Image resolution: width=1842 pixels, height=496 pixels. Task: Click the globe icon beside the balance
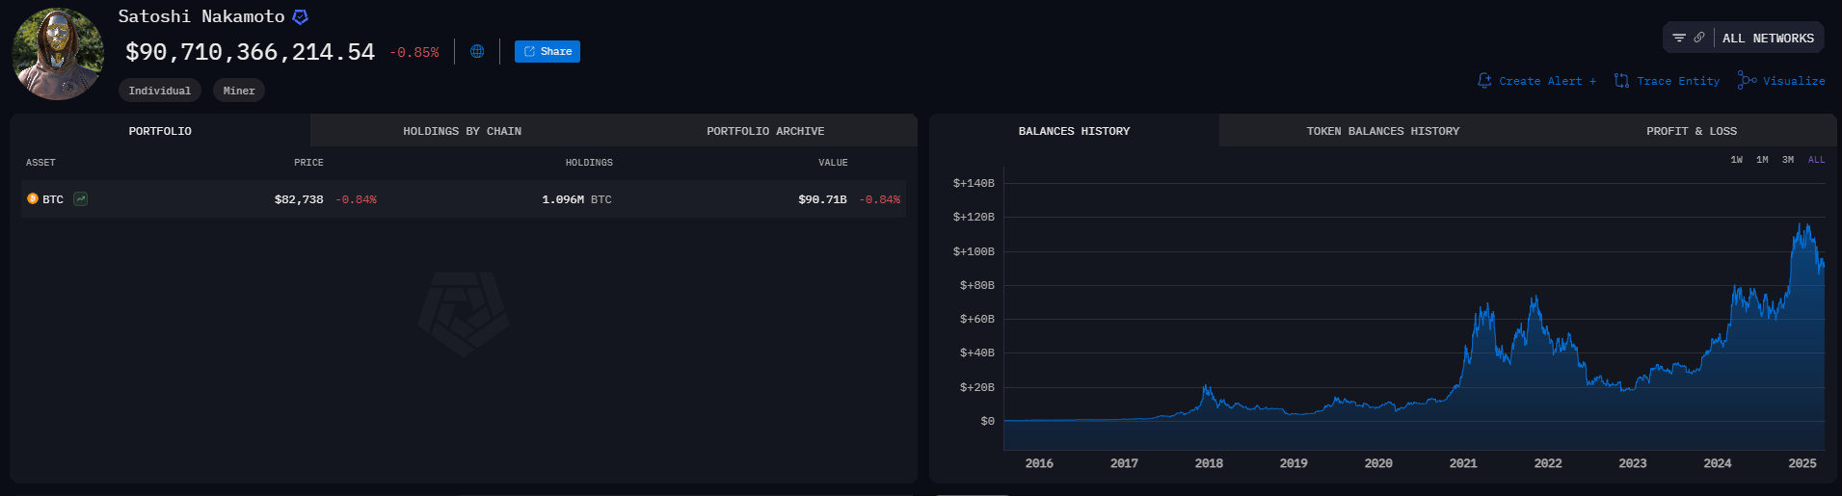(x=477, y=52)
